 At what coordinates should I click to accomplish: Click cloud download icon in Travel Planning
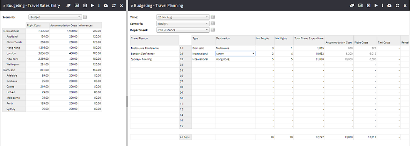389,5
